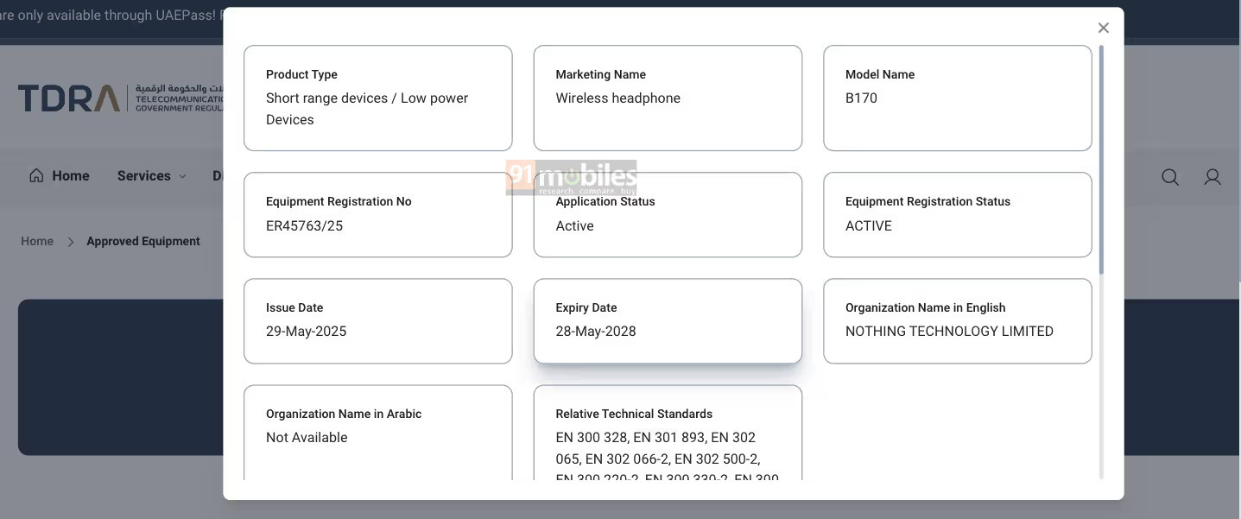Open the search magnifier icon

point(1170,177)
